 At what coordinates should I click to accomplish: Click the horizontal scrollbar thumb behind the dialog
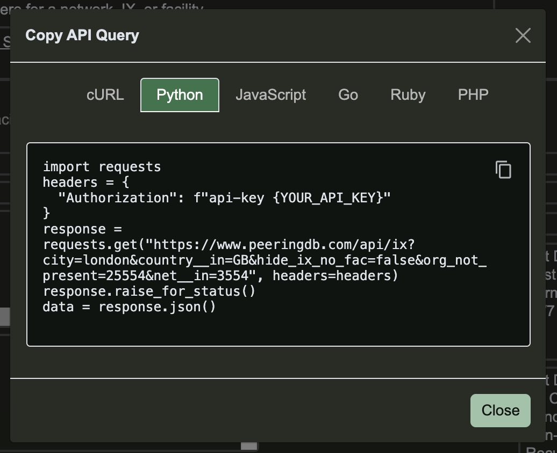(x=248, y=446)
